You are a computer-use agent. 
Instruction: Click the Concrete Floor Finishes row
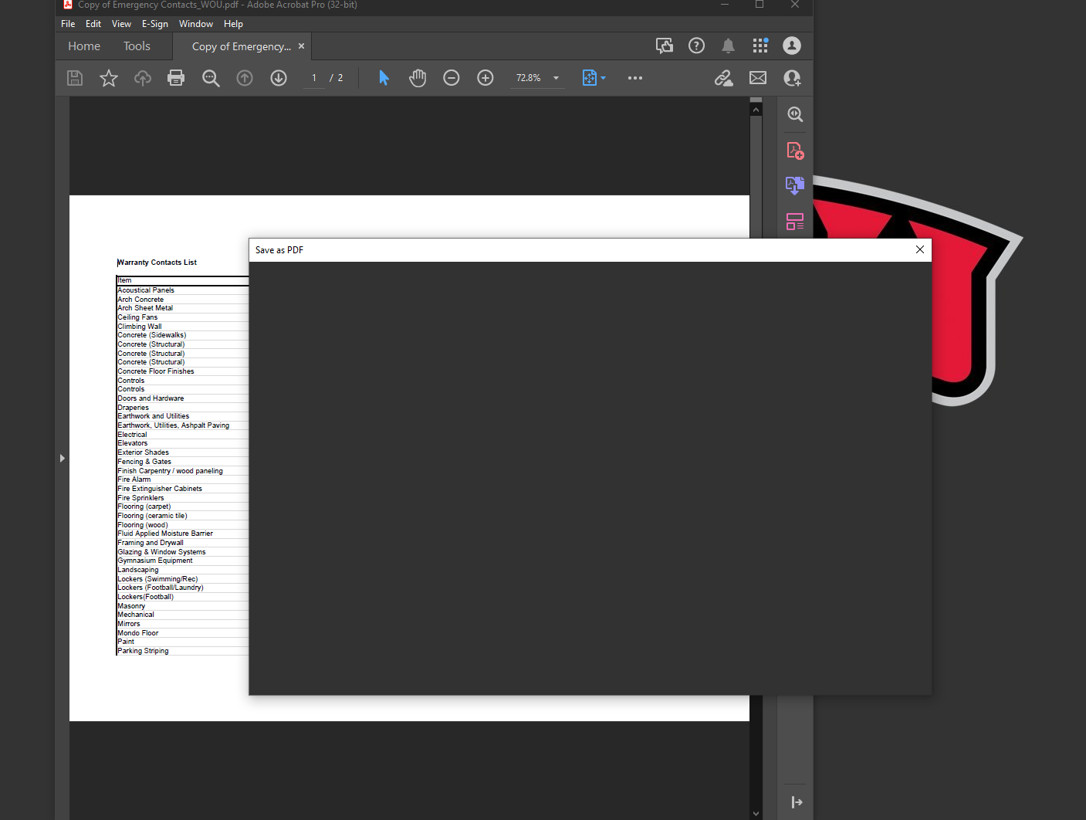coord(182,371)
